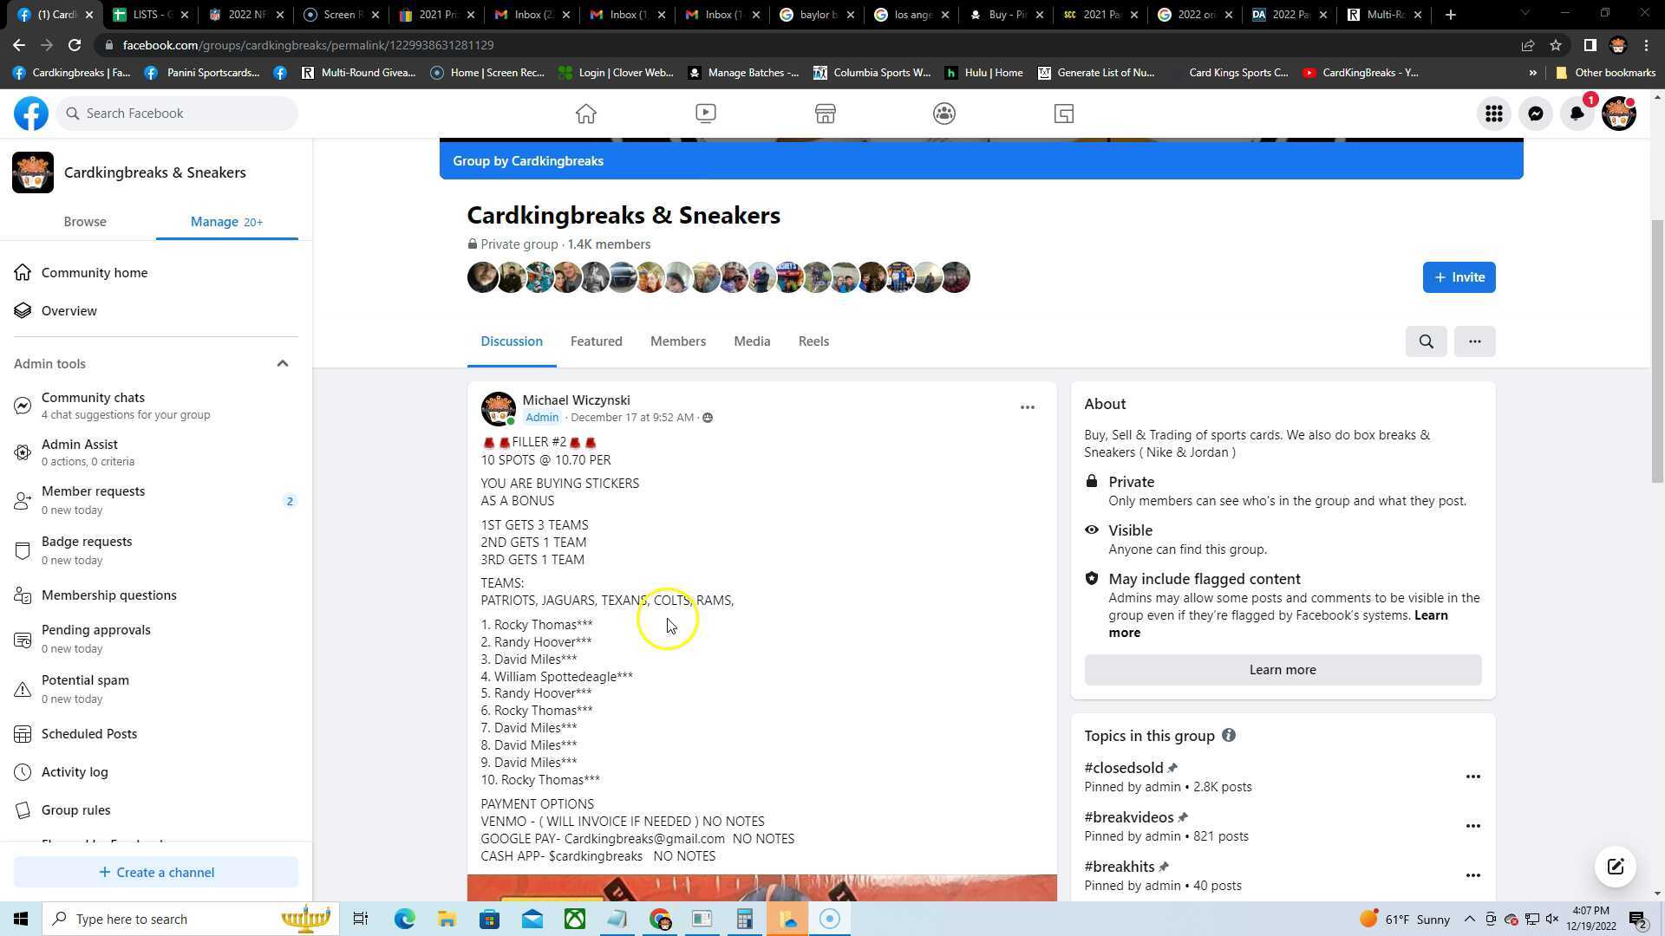1665x936 pixels.
Task: Click the Learn more button in About
Action: click(x=1282, y=670)
